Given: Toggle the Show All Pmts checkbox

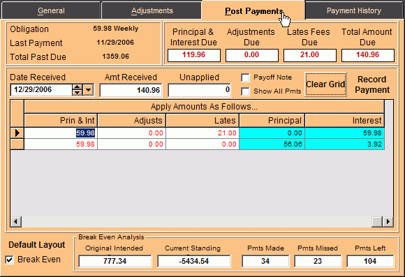Looking at the screenshot, I should (x=245, y=91).
